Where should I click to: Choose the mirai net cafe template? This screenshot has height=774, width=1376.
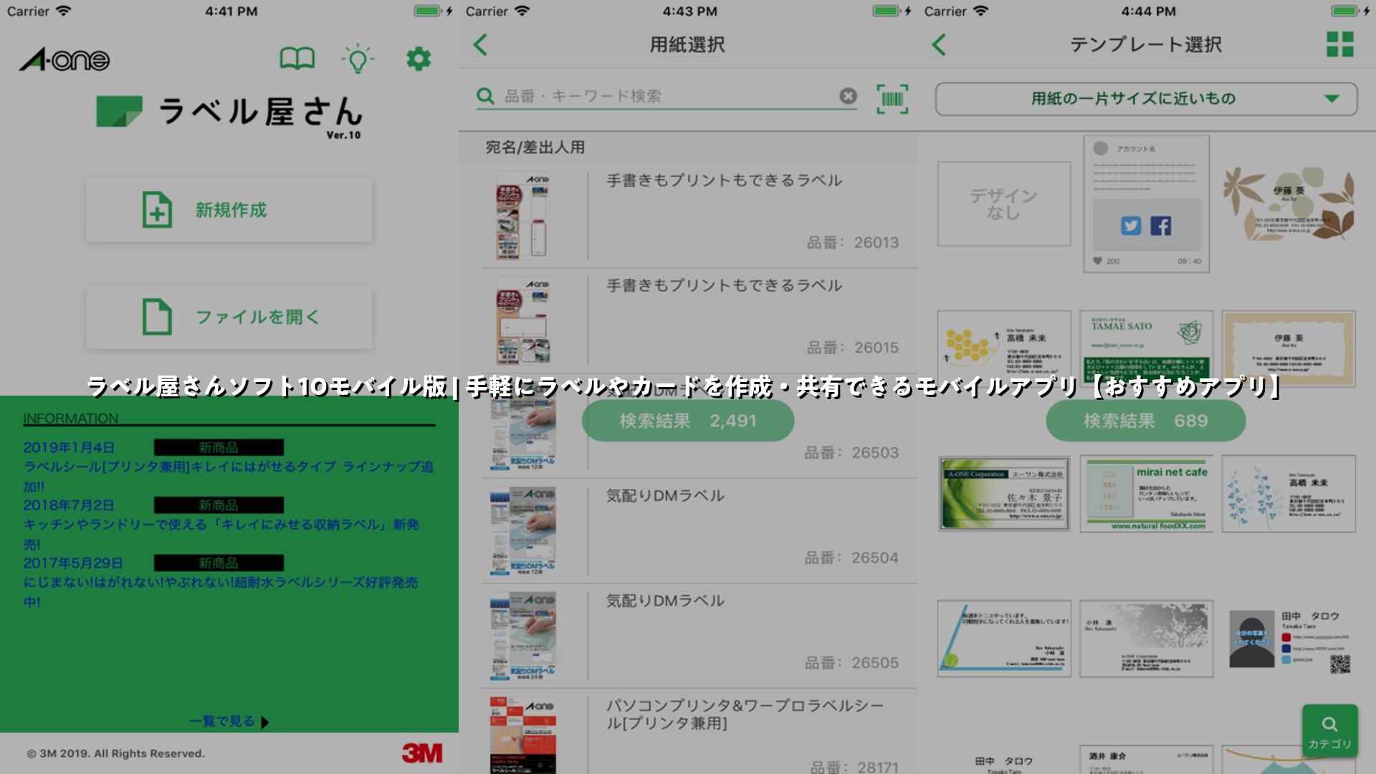point(1147,494)
